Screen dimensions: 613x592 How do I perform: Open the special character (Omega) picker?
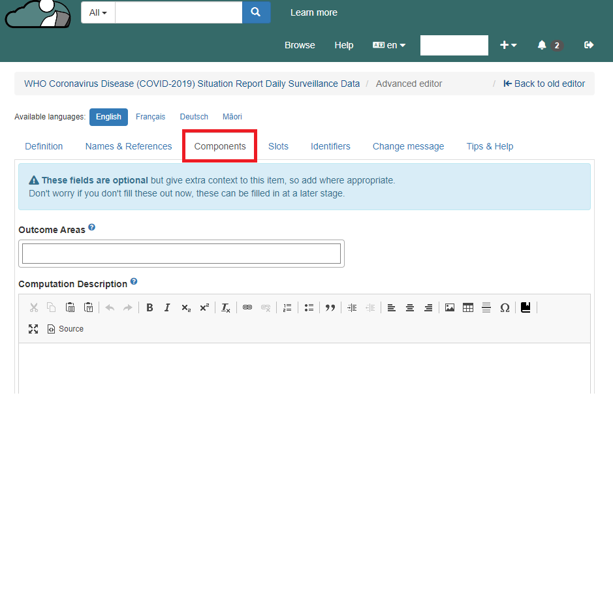pyautogui.click(x=505, y=307)
